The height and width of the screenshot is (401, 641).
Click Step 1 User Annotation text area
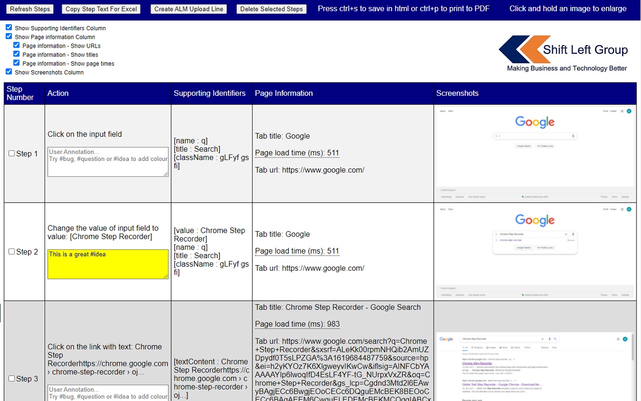click(108, 162)
